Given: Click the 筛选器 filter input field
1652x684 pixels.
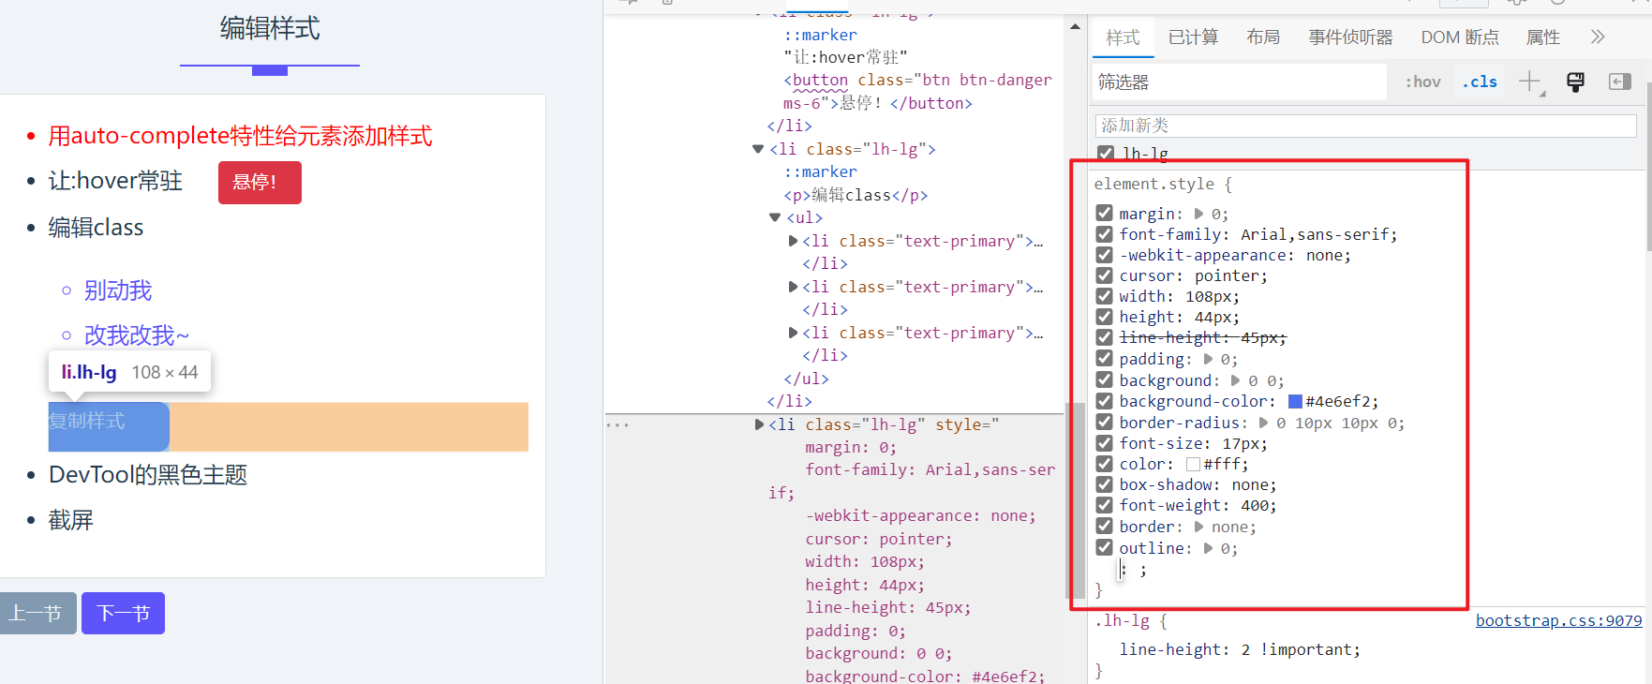Looking at the screenshot, I should 1239,82.
